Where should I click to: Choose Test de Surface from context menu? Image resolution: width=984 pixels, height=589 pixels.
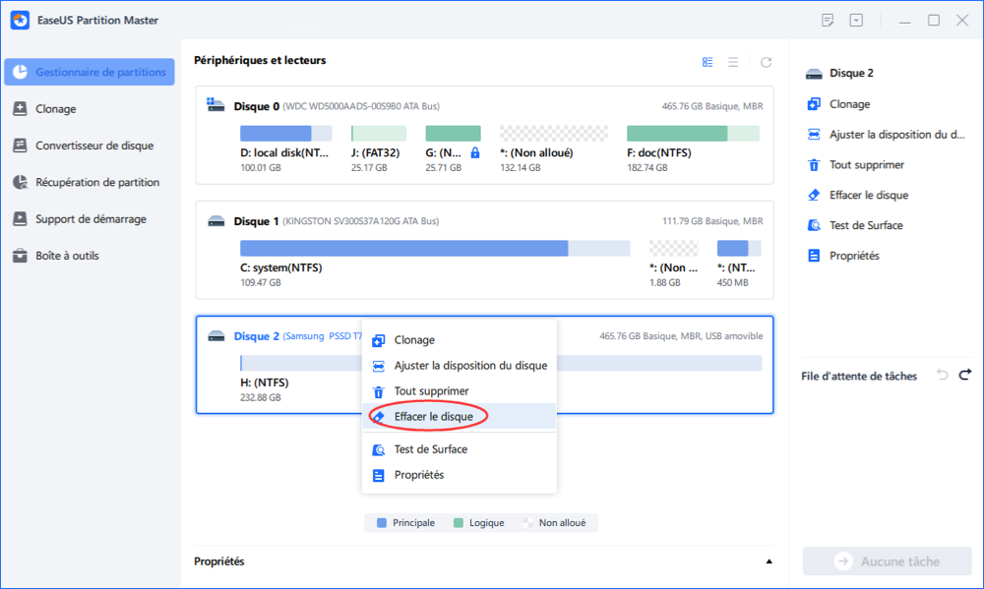(x=460, y=449)
